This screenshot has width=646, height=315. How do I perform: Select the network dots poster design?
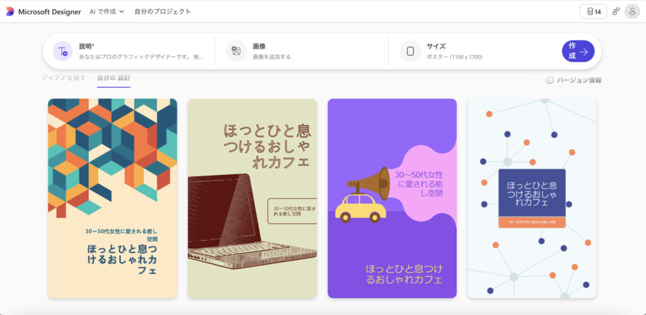pyautogui.click(x=532, y=198)
